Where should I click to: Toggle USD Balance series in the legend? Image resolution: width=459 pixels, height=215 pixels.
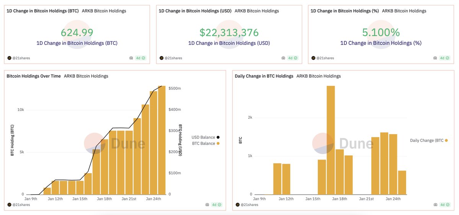[x=205, y=137]
